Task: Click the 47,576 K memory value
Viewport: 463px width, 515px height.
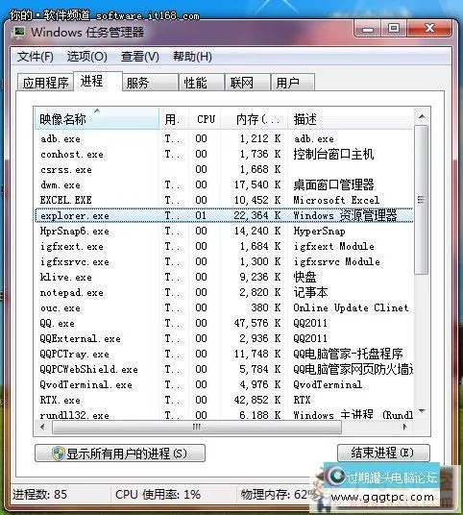Action: pyautogui.click(x=257, y=323)
